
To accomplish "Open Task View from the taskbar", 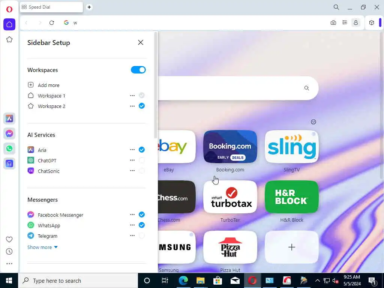I will 165,280.
